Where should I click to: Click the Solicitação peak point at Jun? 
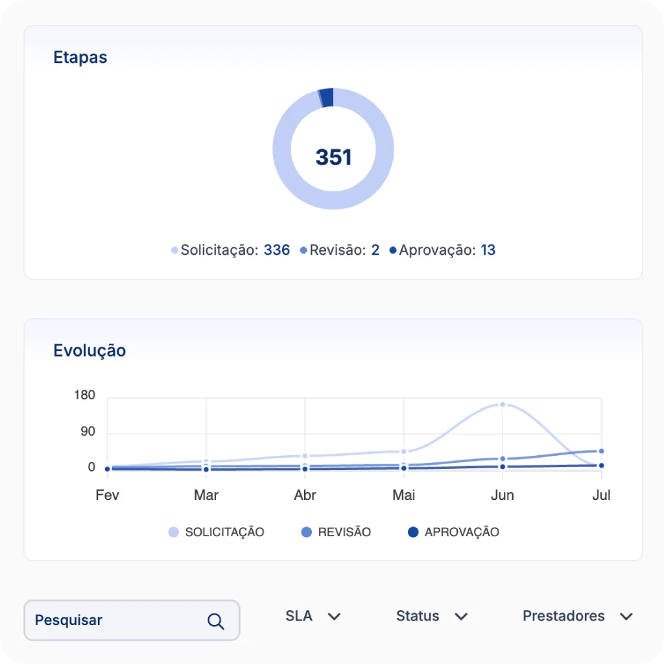[x=503, y=405]
